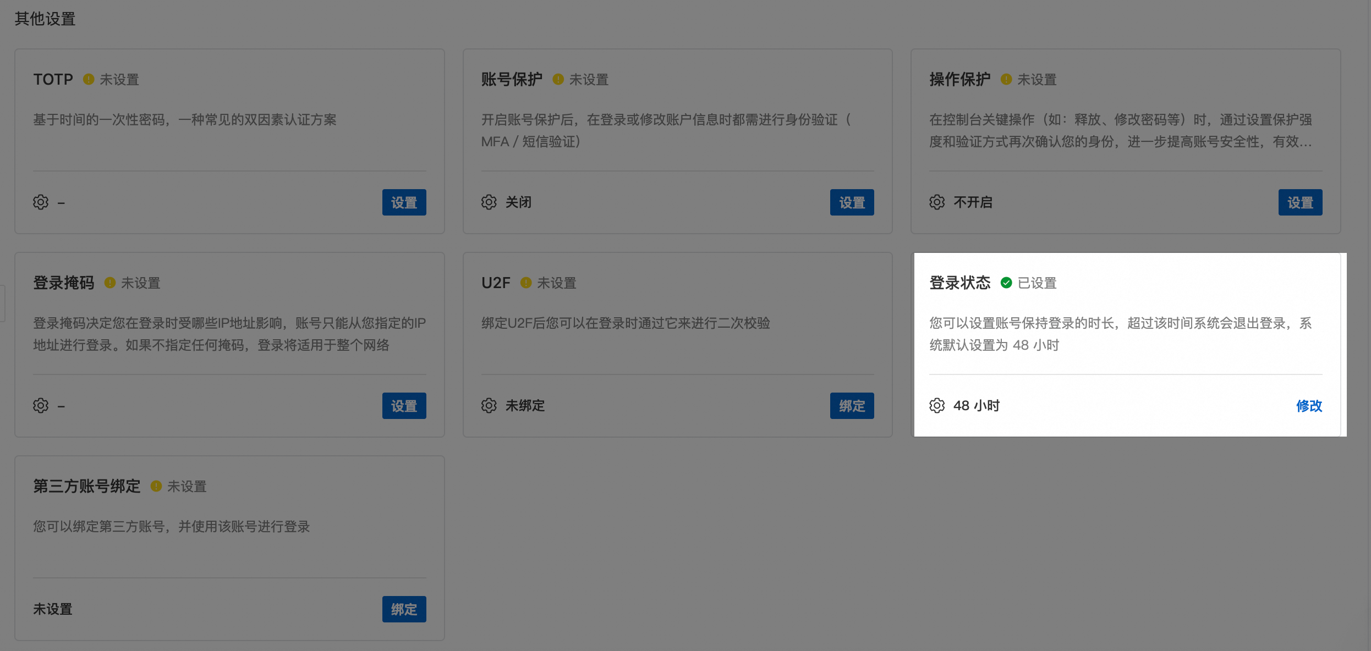1371x651 pixels.
Task: Click the gear icon beside 不开启
Action: [x=937, y=202]
